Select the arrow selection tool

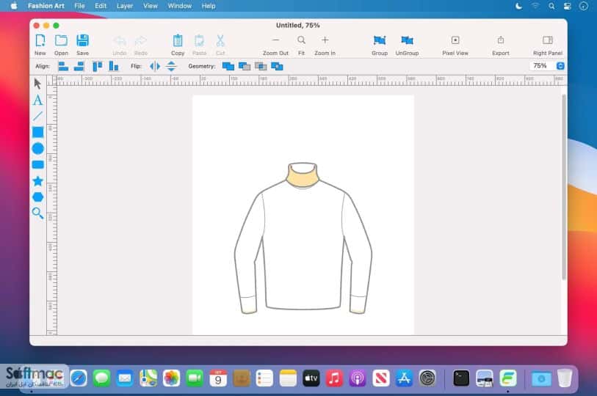pyautogui.click(x=37, y=84)
